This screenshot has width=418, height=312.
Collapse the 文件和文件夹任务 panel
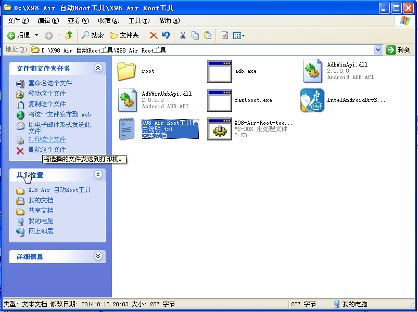click(98, 68)
